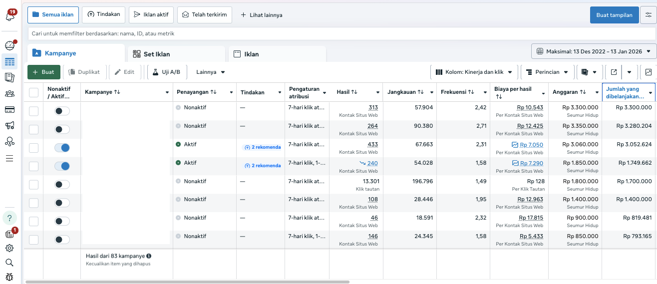Click the Buat tampilan button
Screen dimensions: 657x284
click(x=614, y=15)
